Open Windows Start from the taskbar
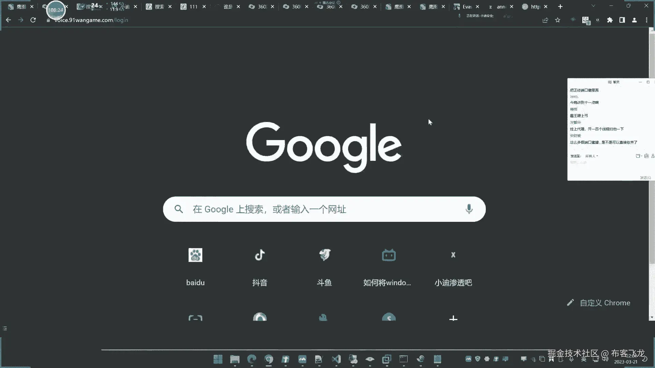 pos(218,359)
